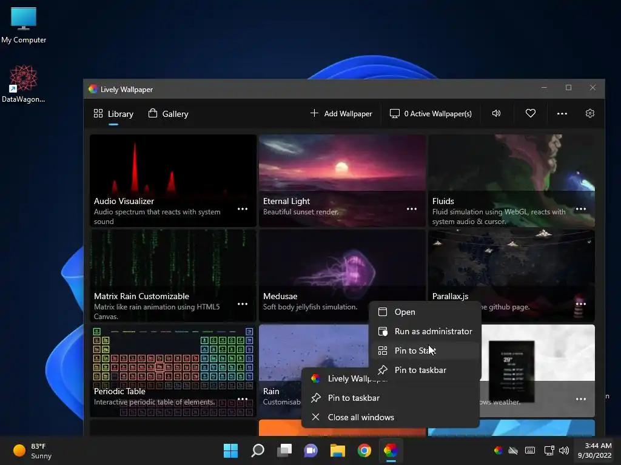
Task: Choose Open in the context menu
Action: point(425,312)
